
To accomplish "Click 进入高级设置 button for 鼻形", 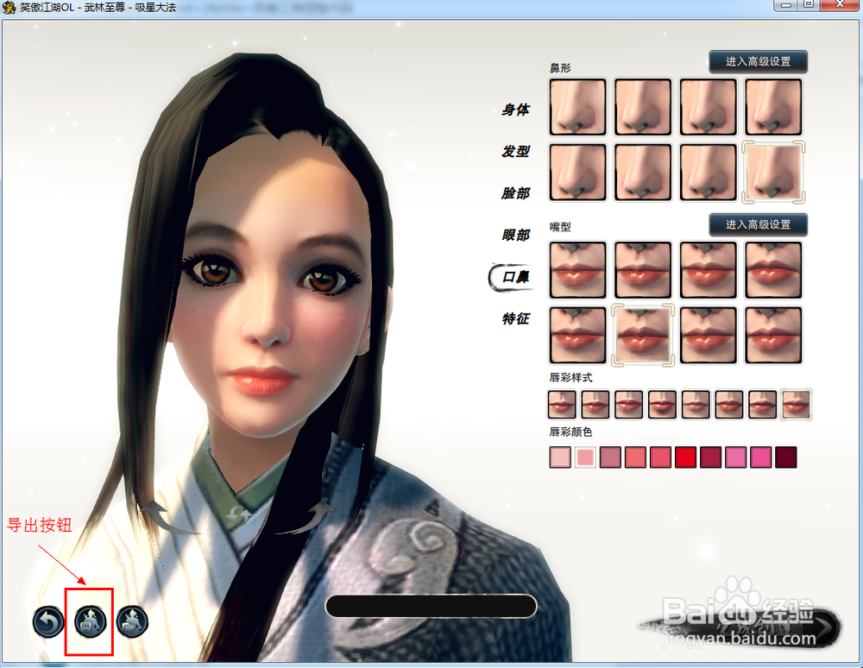I will [x=758, y=61].
